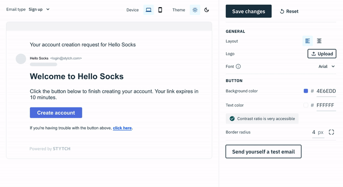Viewport: 343px width, 187px height.
Task: Enable light theme with sun icon
Action: tap(195, 10)
